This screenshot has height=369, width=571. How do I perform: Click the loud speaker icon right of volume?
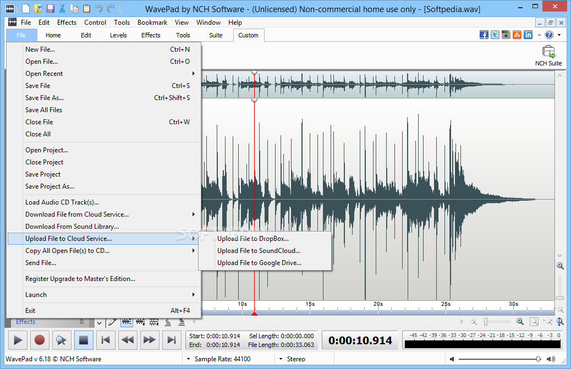tap(551, 359)
